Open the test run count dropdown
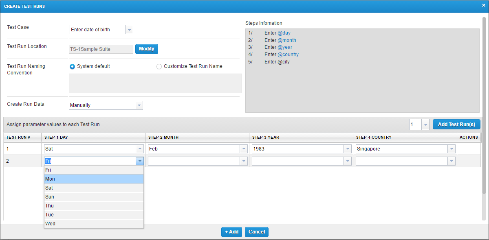The height and width of the screenshot is (240, 489). click(425, 124)
